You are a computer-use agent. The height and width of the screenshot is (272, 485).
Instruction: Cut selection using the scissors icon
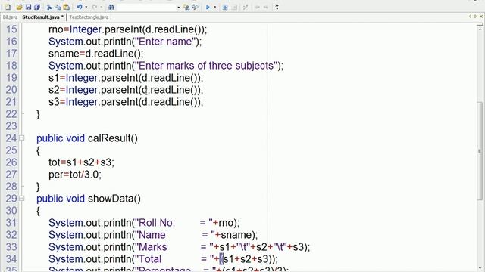tap(48, 7)
